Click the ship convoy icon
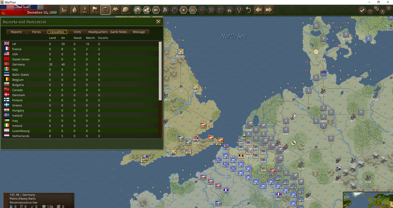Screen dimensions: 393x208 75,10
